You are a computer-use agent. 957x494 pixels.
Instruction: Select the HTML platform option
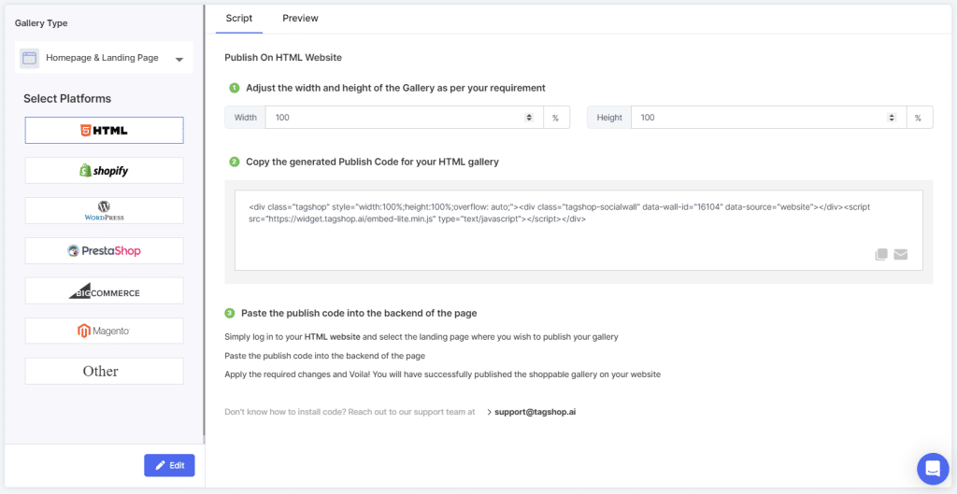click(x=104, y=131)
